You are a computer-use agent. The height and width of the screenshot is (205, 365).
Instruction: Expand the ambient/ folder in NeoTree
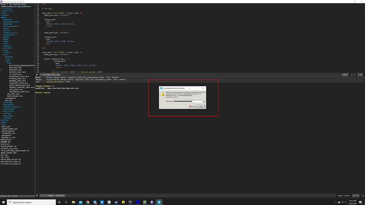pos(8,19)
